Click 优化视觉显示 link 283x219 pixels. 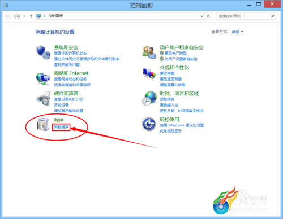(x=171, y=131)
